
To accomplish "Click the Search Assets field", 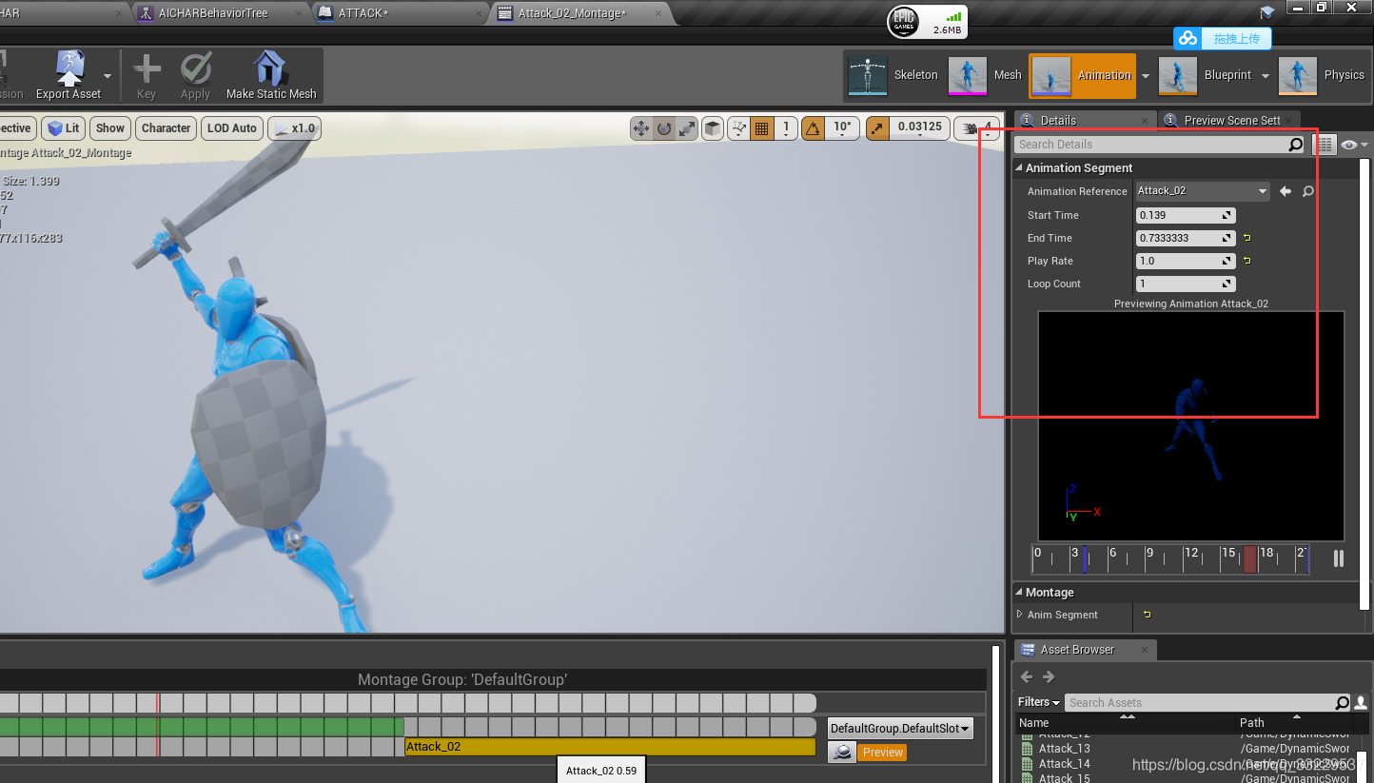I will (x=1200, y=703).
